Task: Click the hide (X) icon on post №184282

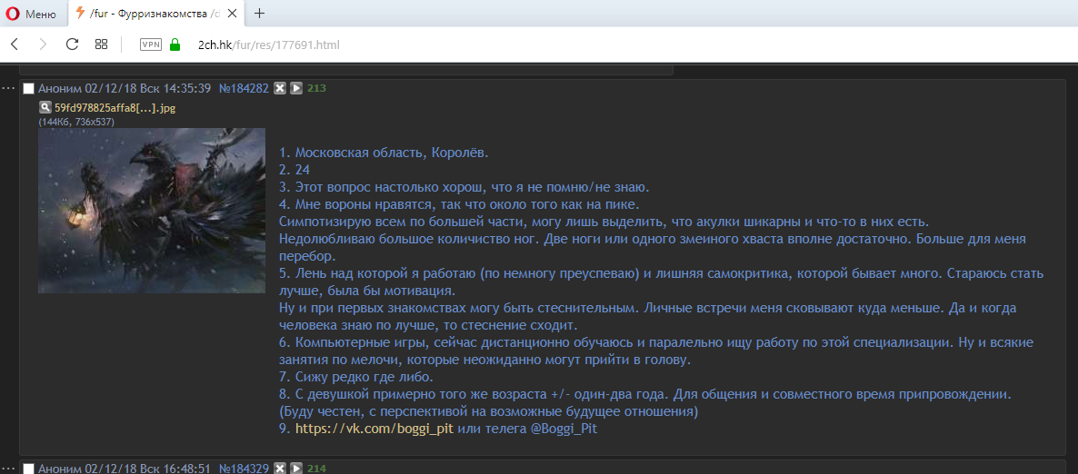Action: [x=280, y=88]
